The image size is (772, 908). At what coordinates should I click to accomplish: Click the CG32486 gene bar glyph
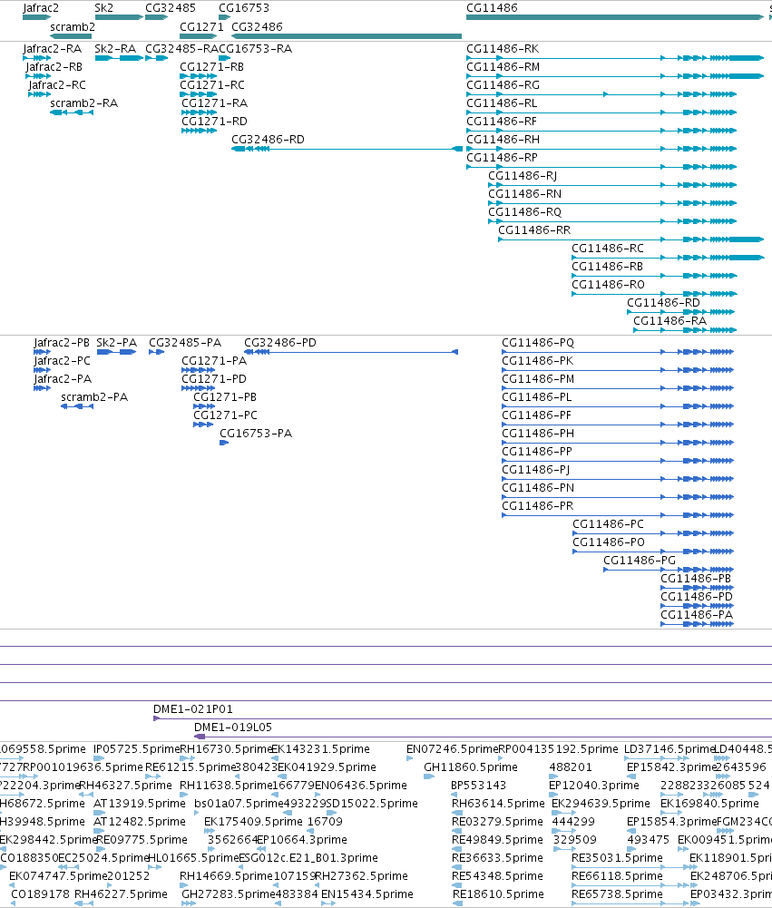[x=347, y=36]
